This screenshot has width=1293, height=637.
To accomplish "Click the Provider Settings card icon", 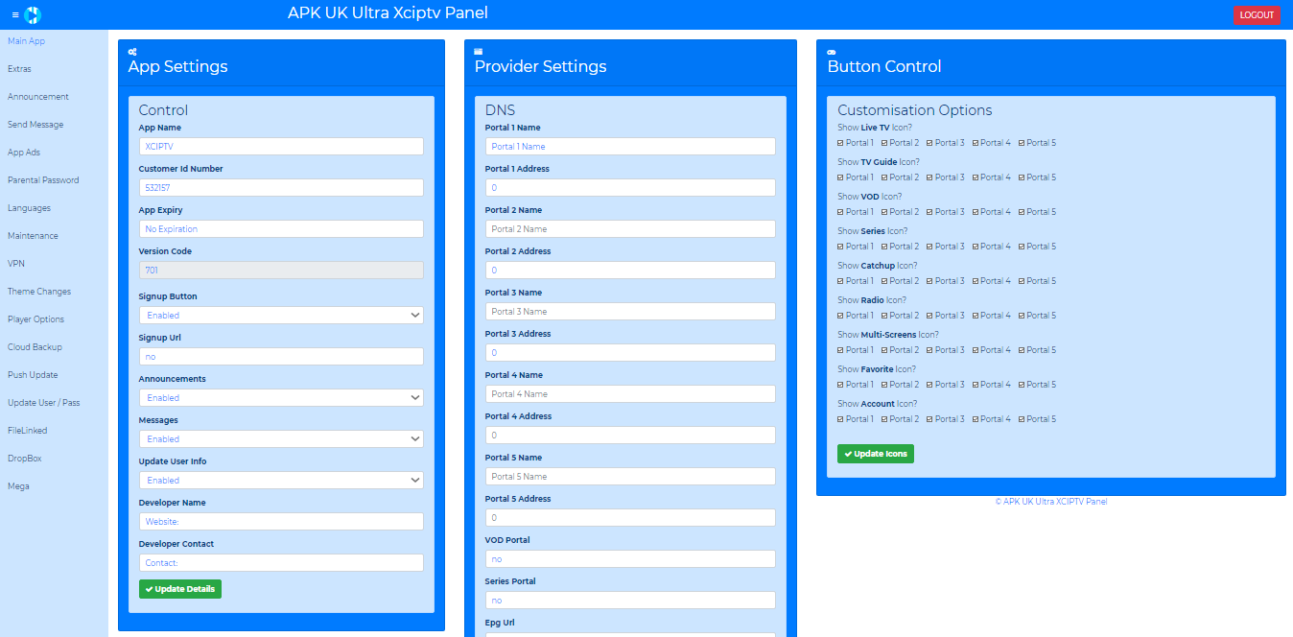I will pyautogui.click(x=479, y=51).
